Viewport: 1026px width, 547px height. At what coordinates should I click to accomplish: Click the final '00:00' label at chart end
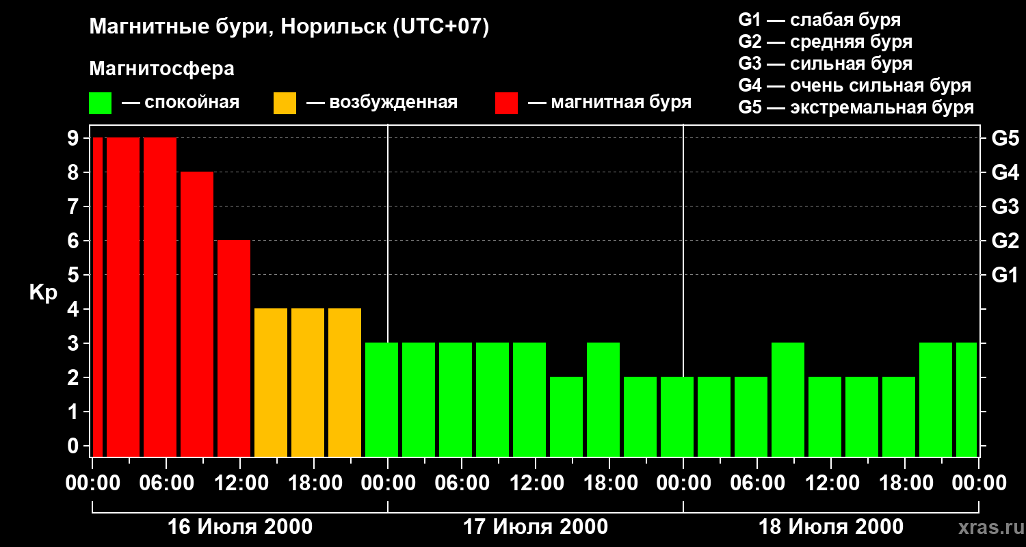(979, 483)
